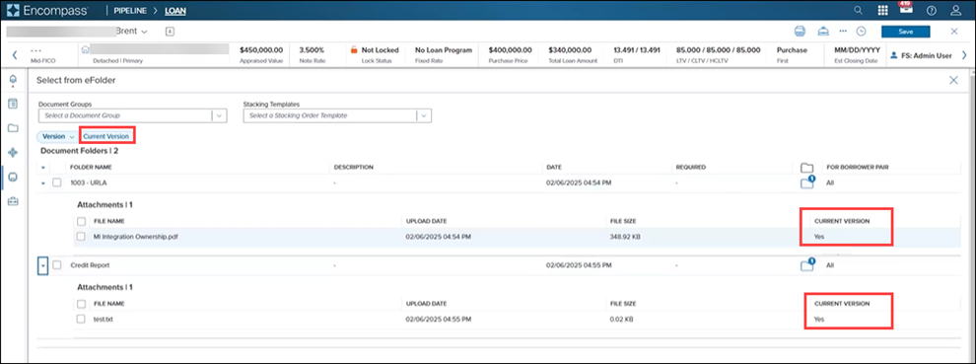Go to LOAN in breadcrumb

coord(174,11)
